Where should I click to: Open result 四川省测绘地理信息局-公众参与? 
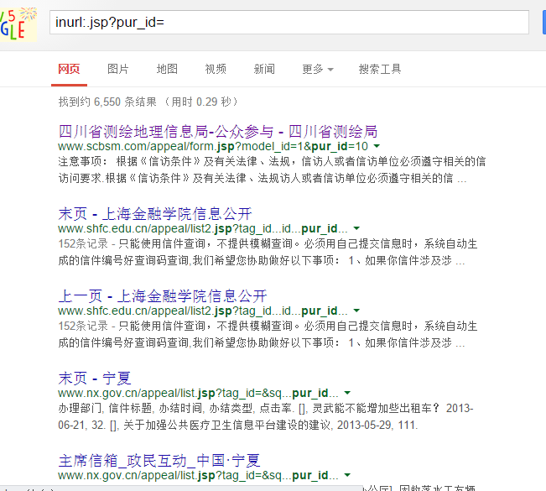[218, 132]
